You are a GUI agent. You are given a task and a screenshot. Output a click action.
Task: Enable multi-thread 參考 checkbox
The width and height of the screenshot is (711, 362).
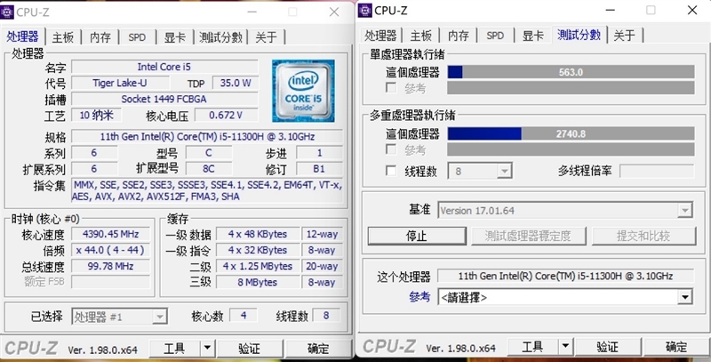tap(391, 149)
